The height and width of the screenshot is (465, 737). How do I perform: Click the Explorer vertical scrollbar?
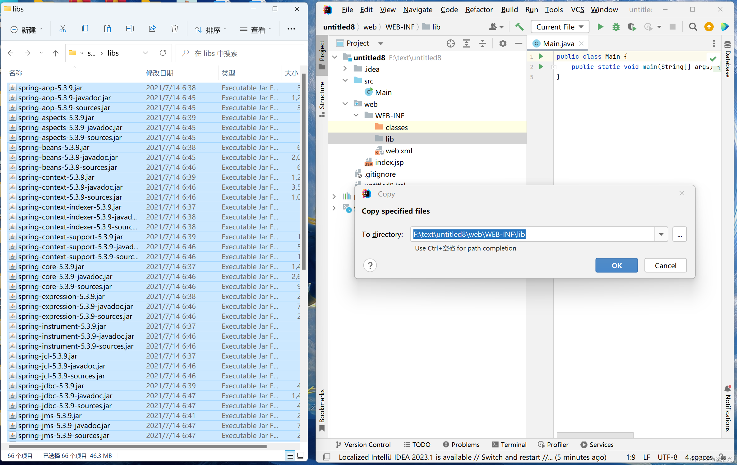pyautogui.click(x=304, y=171)
